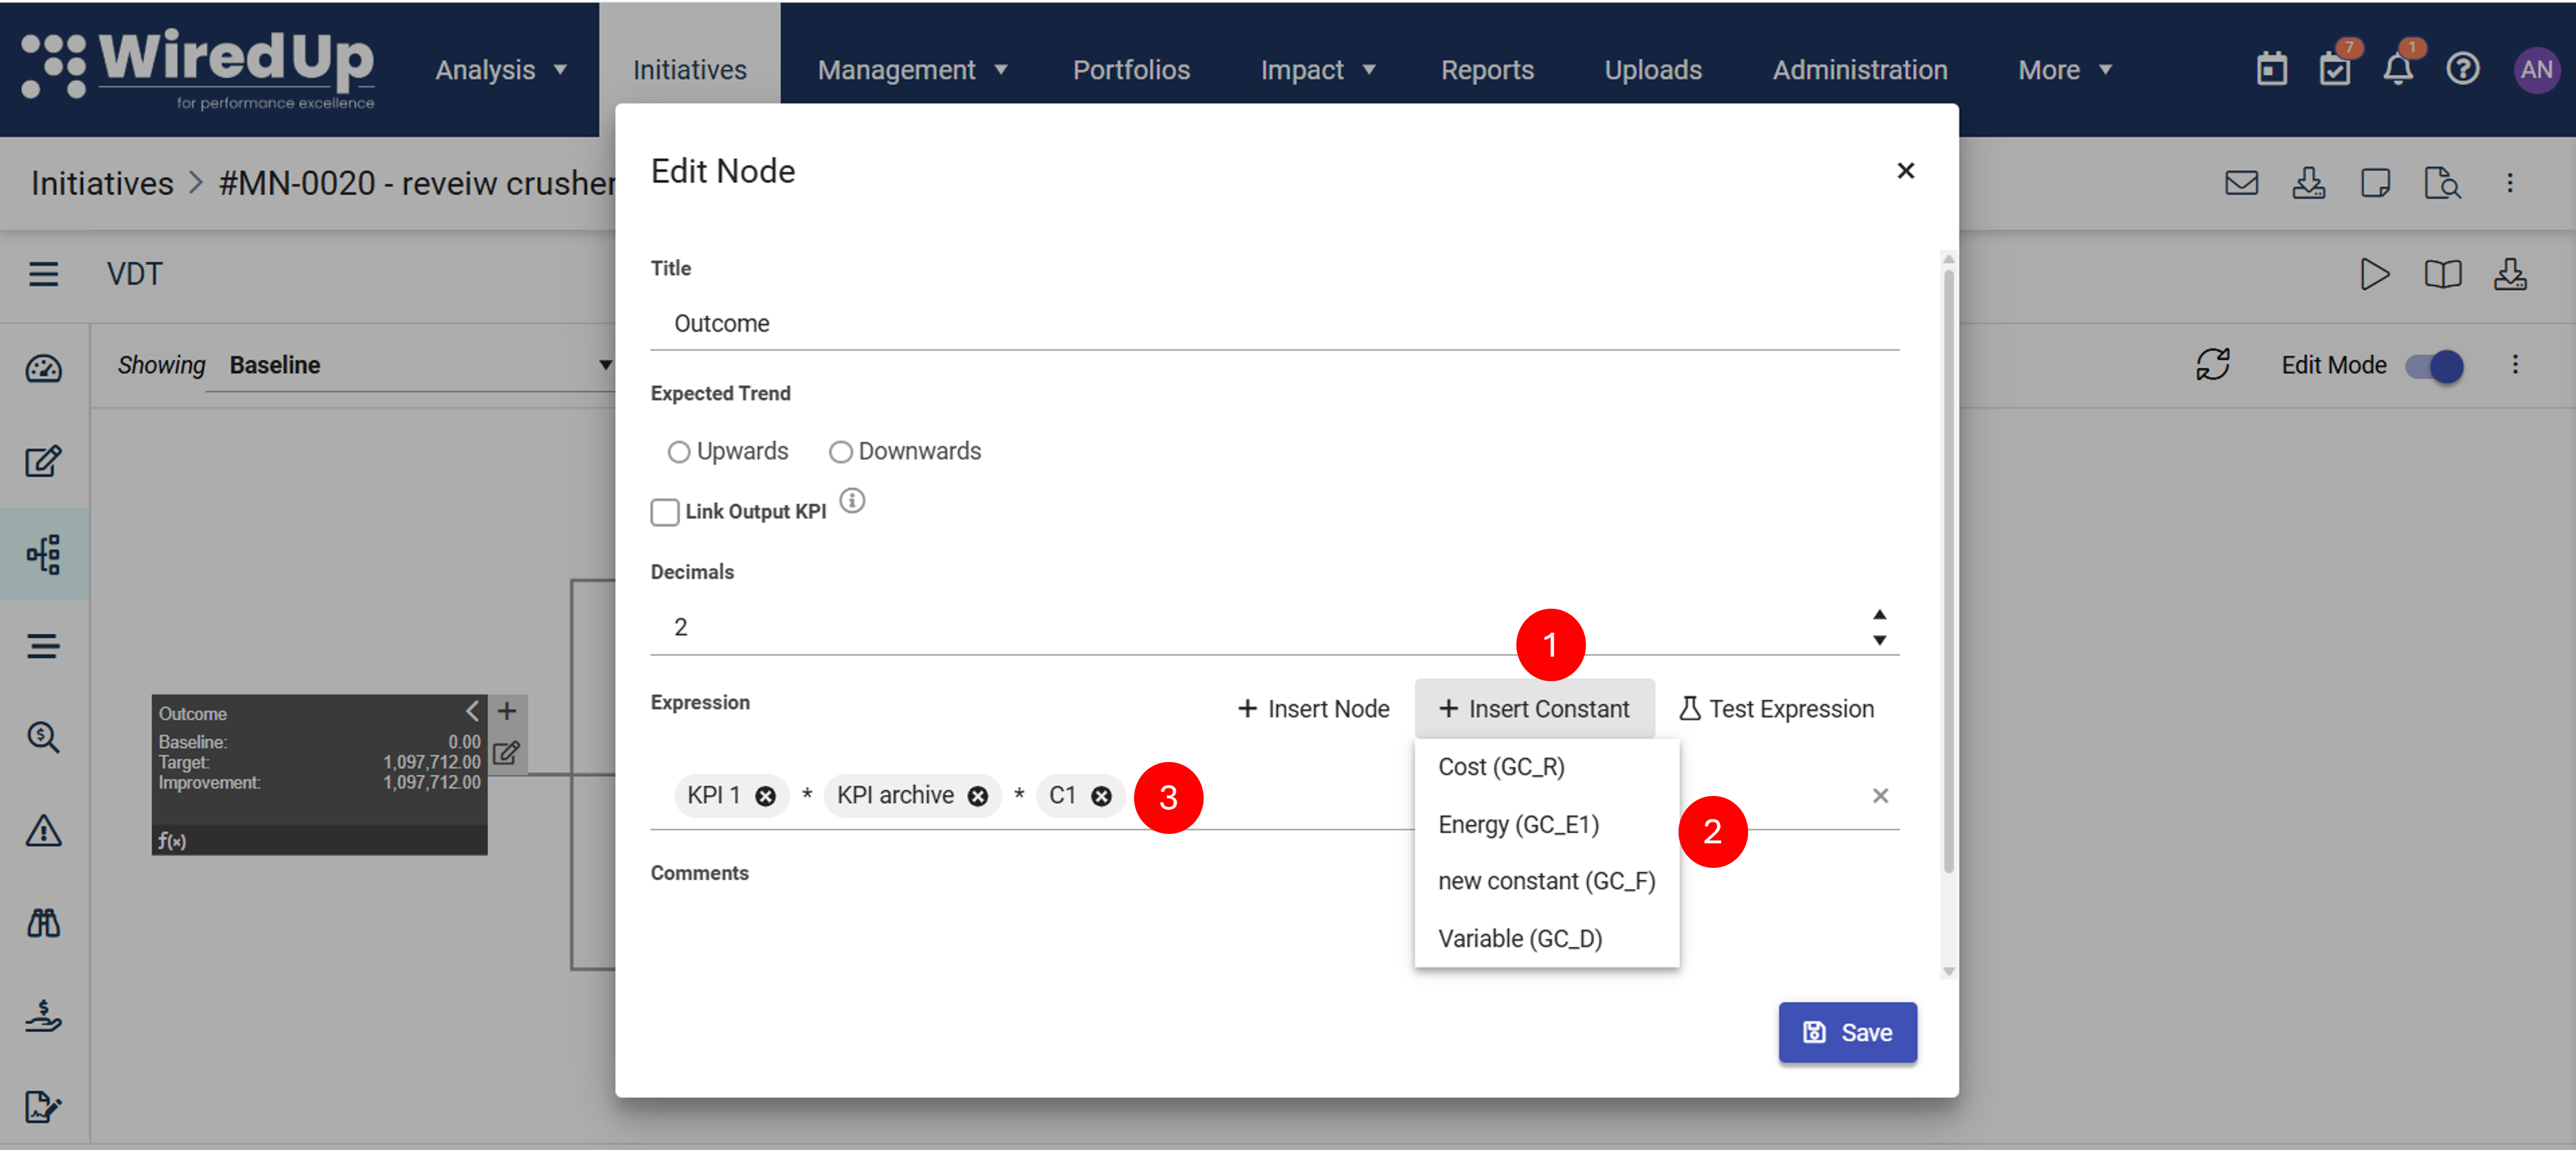
Task: Open the list lines sidebar icon
Action: [x=43, y=646]
